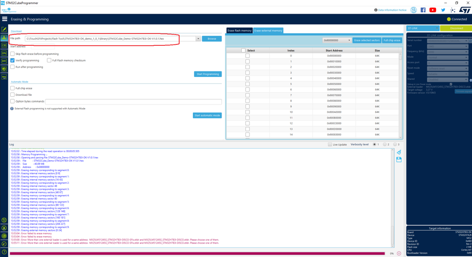Tick the Select all sectors header checkbox

point(243,50)
